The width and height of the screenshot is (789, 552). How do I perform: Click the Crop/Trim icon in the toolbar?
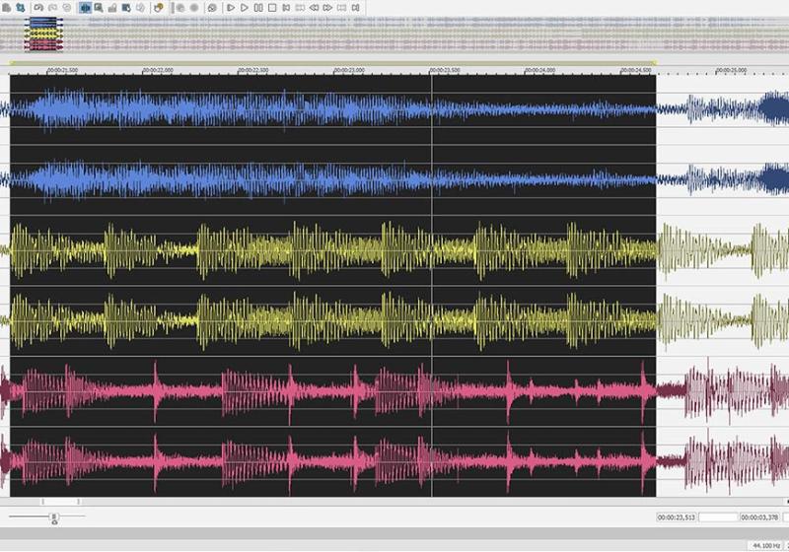tap(20, 8)
